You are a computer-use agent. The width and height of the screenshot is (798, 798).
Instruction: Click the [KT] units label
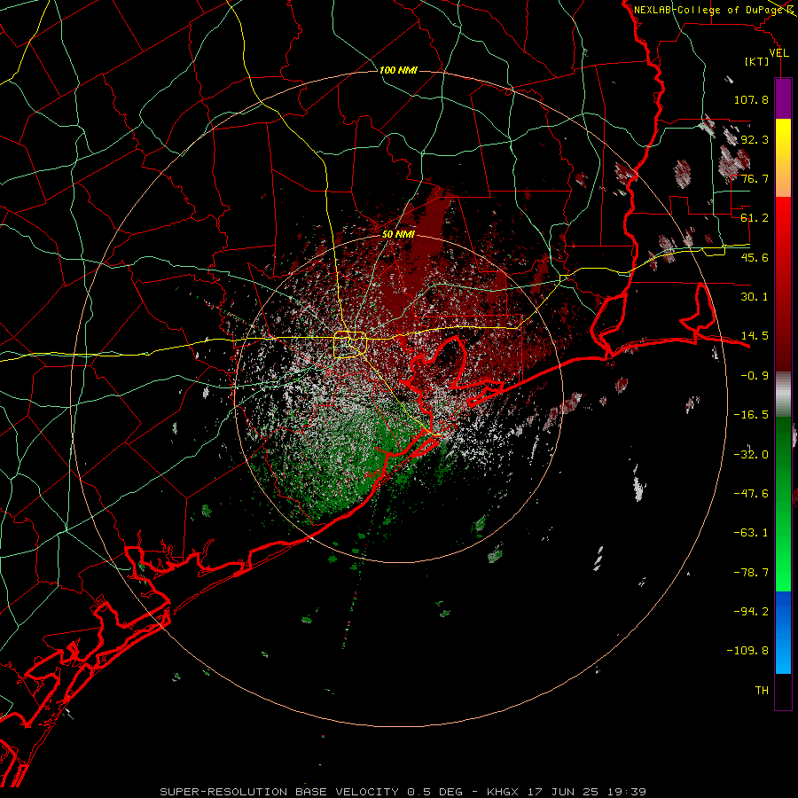[757, 61]
